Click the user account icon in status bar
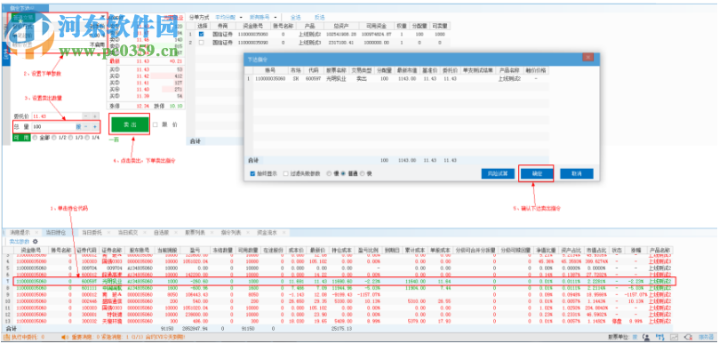 (646, 337)
